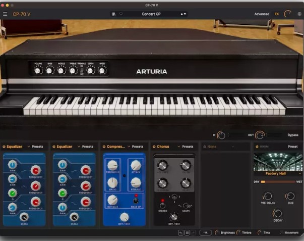Open the Advanced panel
Image resolution: width=304 pixels, height=241 pixels.
point(262,14)
